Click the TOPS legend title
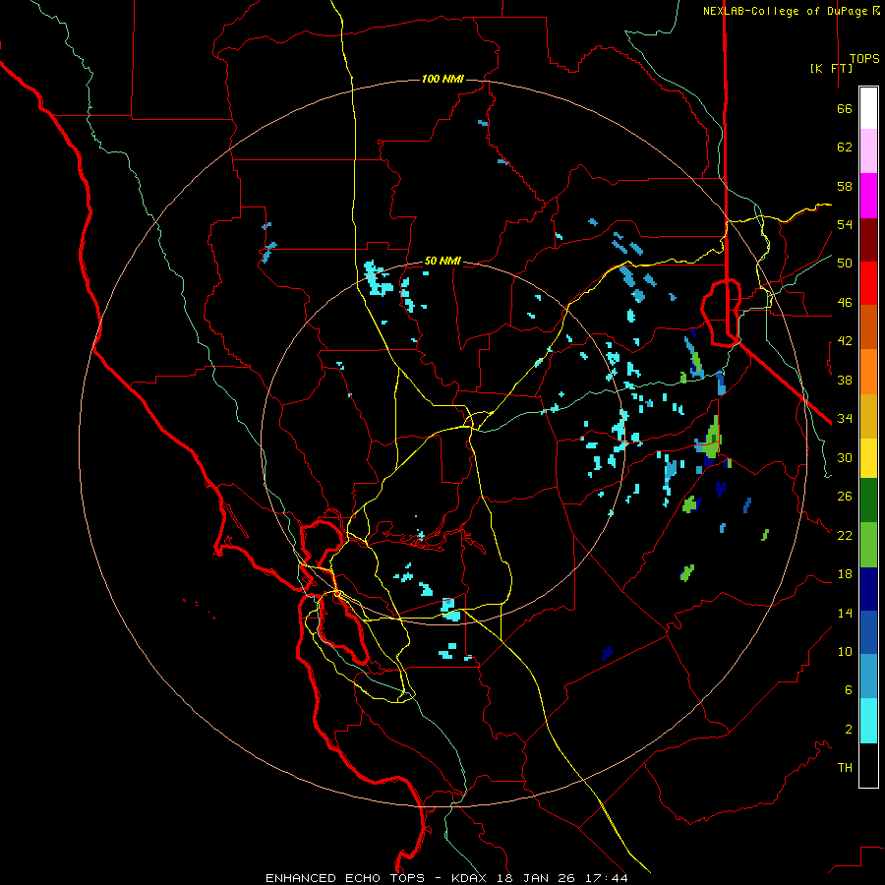885x885 pixels. 864,59
